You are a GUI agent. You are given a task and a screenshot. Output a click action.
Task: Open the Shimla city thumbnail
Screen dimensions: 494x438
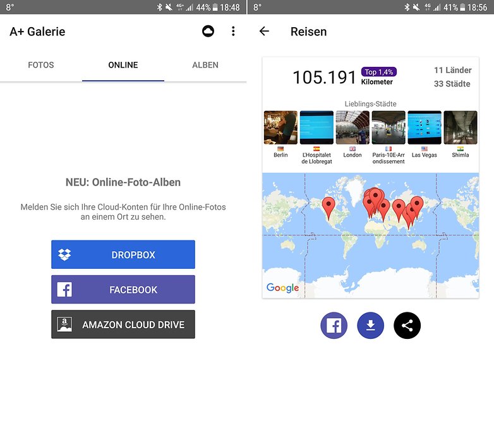pos(461,127)
